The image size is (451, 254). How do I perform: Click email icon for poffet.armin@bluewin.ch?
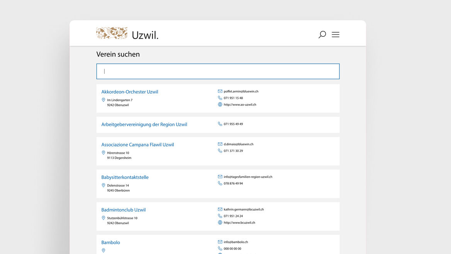220,92
